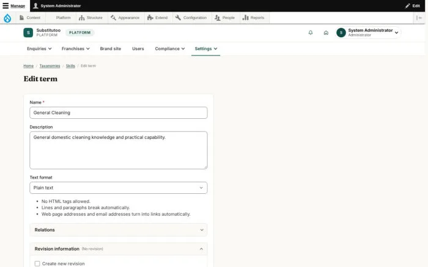Toggle the toolbar orientation icon
Viewport: 428px width, 267px height.
tap(419, 18)
